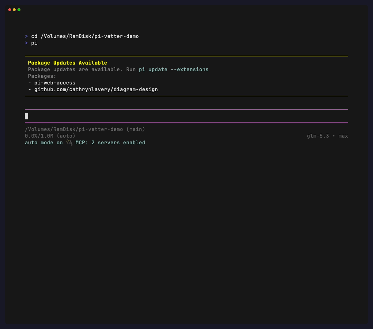Click the 'pi update --extensions' command text
Viewport: 373px width, 329px height.
[x=174, y=70]
